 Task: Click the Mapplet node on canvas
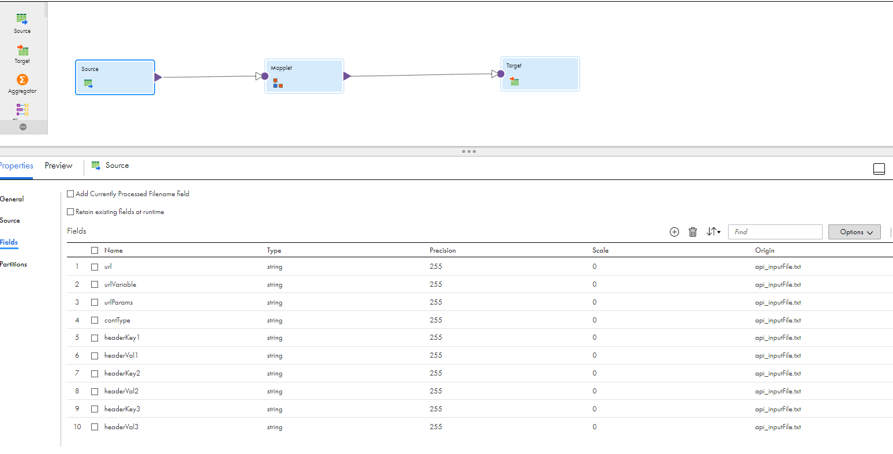(x=304, y=76)
